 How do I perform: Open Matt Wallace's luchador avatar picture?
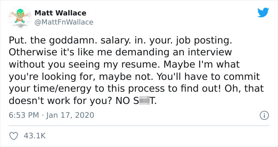pyautogui.click(x=20, y=17)
